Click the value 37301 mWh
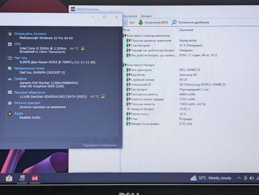The width and height of the screenshot is (259, 195). (x=187, y=99)
